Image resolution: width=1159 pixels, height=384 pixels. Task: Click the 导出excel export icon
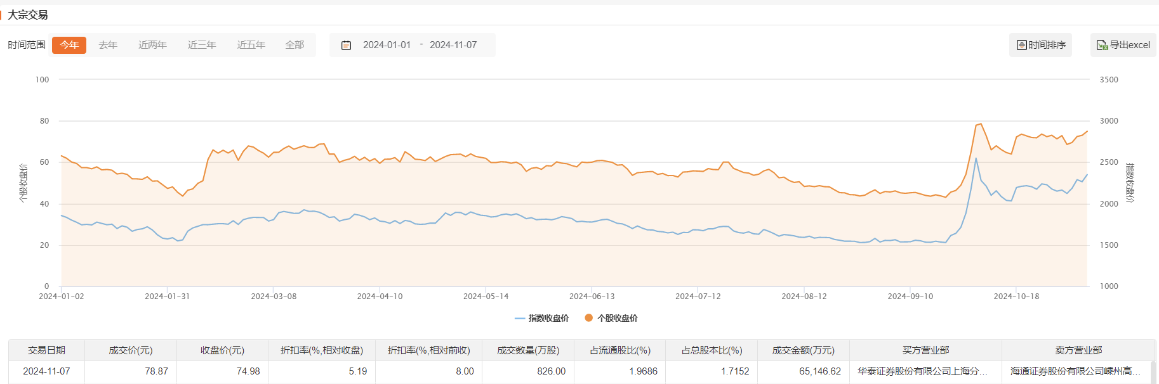(x=1102, y=45)
